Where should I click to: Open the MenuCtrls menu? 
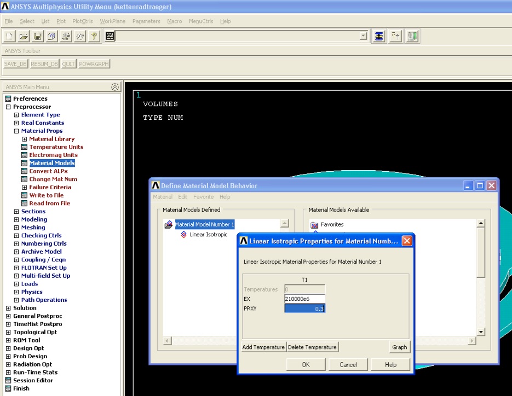[x=201, y=21]
